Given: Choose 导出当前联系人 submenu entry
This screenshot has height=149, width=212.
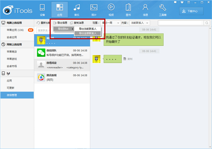Looking at the screenshot, I should pyautogui.click(x=88, y=29).
